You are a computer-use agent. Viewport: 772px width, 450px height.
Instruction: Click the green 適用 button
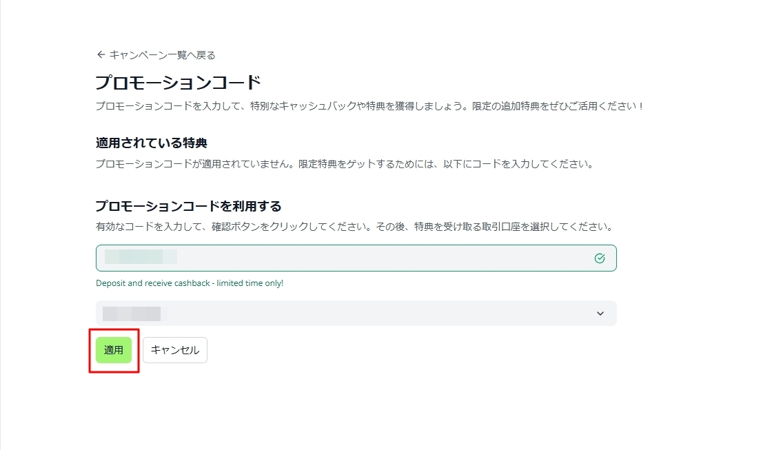pos(114,350)
